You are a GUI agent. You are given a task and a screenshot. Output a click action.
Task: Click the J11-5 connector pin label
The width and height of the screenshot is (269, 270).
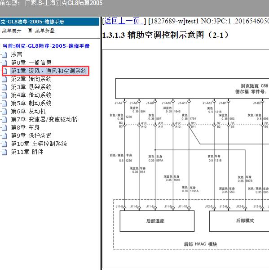point(119,206)
